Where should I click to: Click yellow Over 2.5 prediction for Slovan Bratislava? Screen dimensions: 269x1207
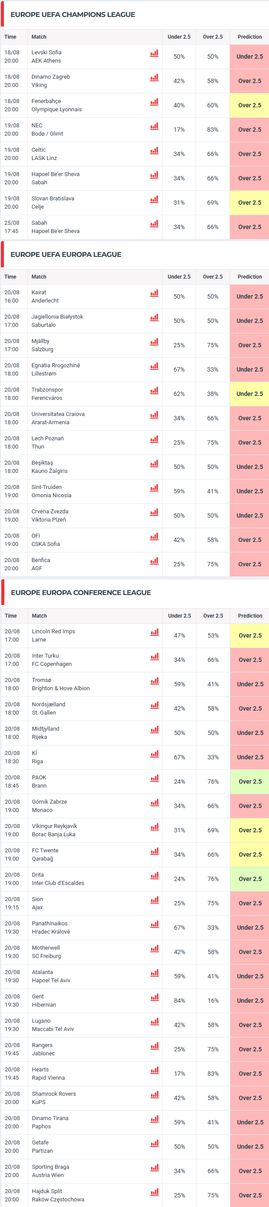249,203
